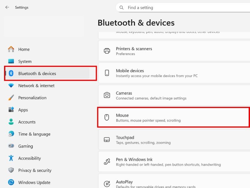Go to Accounts settings
This screenshot has width=250, height=188.
[27, 122]
